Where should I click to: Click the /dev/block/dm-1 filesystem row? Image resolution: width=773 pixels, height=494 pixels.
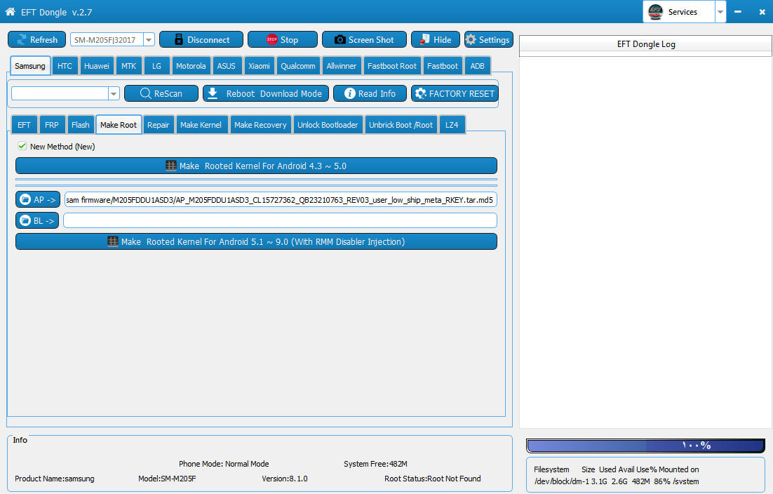pos(617,481)
